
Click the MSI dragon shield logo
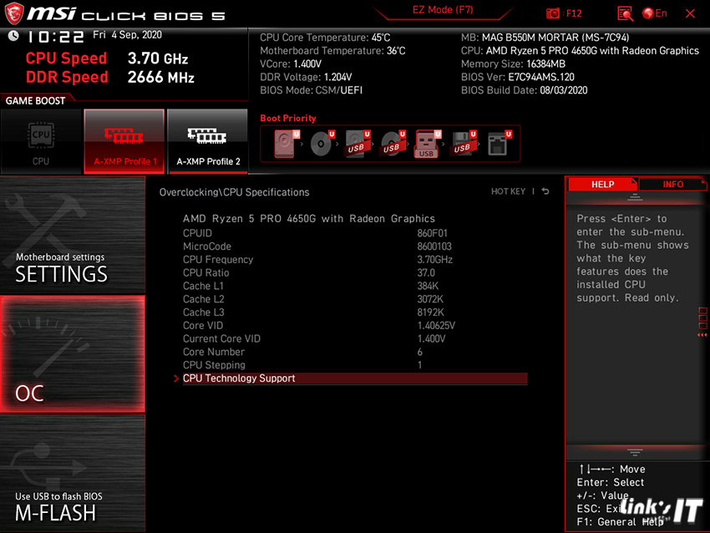(x=14, y=13)
